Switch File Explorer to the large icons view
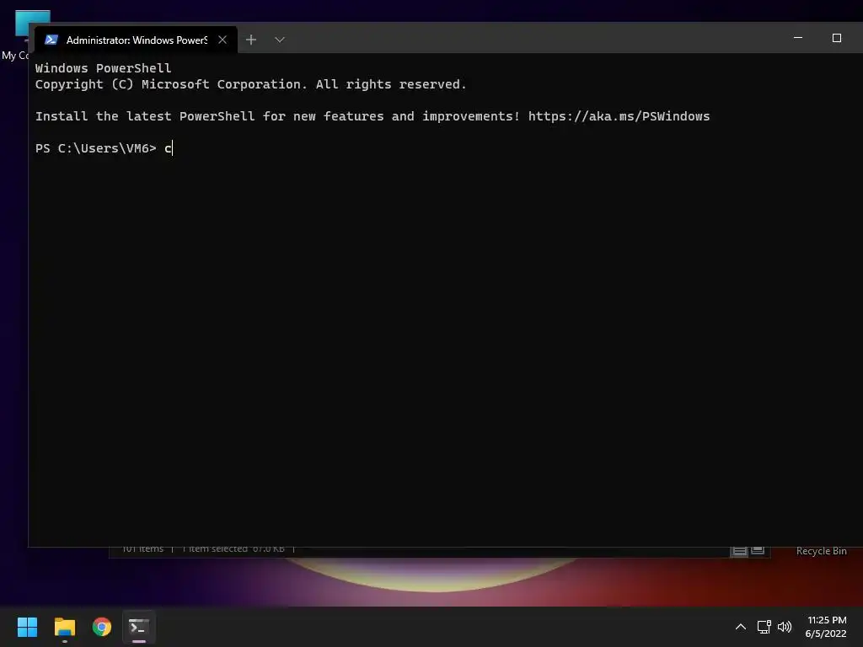Image resolution: width=863 pixels, height=647 pixels. [x=758, y=550]
